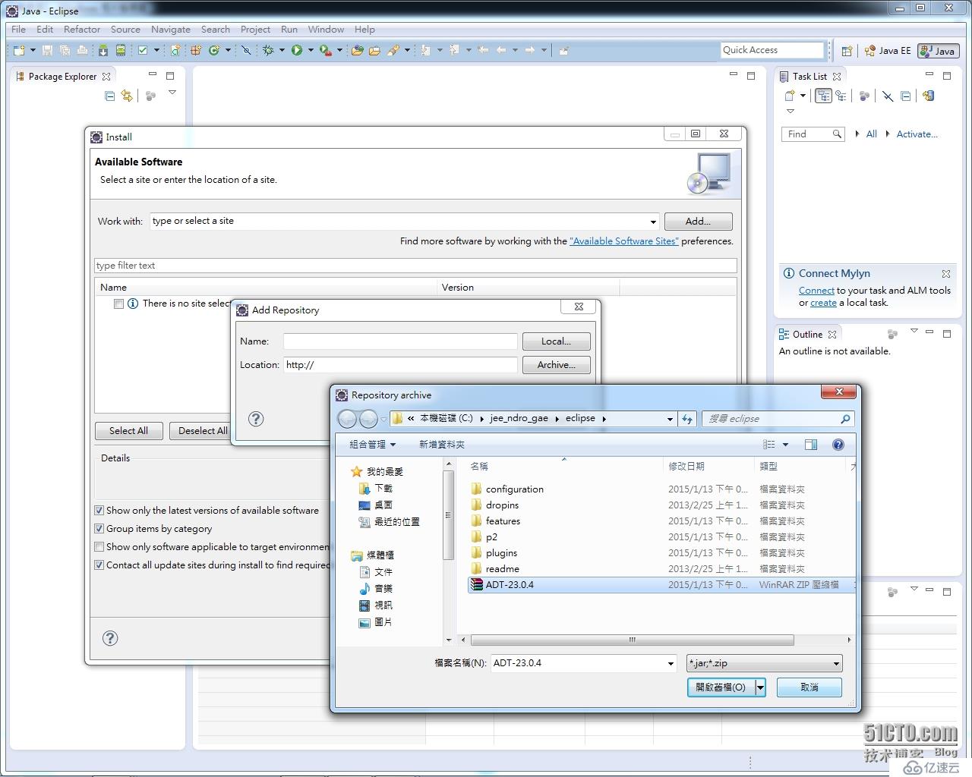Click the Select All button
Viewport: 972px width, 777px height.
click(x=128, y=431)
